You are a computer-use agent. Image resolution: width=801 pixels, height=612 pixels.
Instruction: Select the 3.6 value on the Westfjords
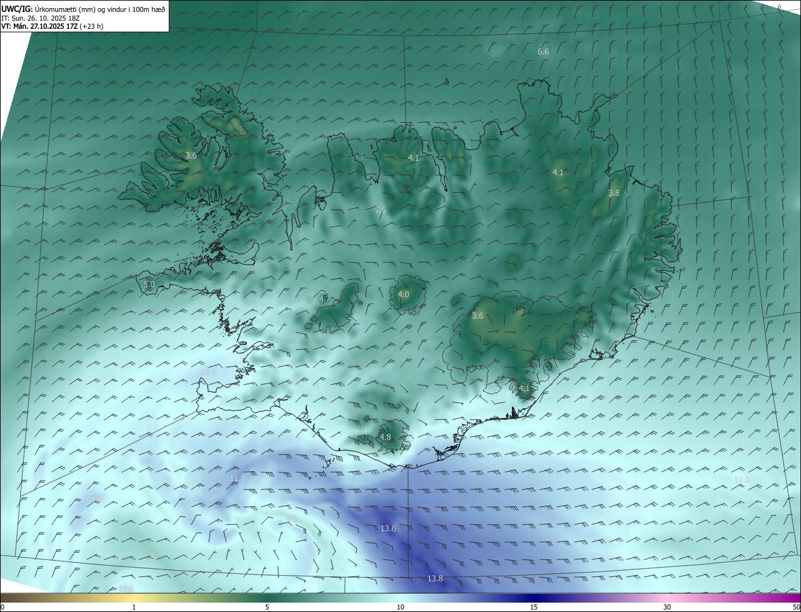[191, 155]
